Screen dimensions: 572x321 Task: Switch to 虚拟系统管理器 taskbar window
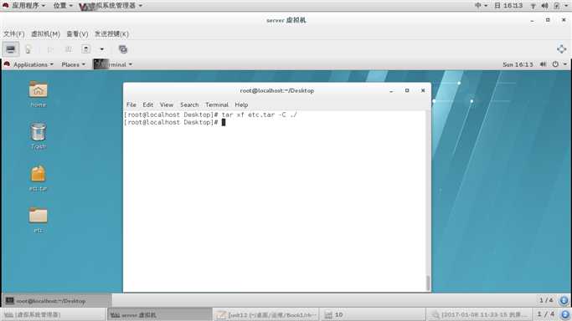54,314
